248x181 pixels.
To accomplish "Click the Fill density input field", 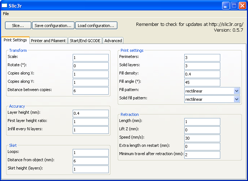I will pyautogui.click(x=202, y=74).
